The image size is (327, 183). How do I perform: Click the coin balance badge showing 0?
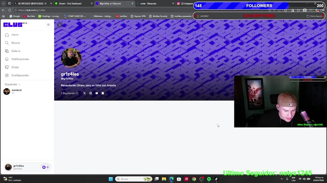click(x=45, y=167)
